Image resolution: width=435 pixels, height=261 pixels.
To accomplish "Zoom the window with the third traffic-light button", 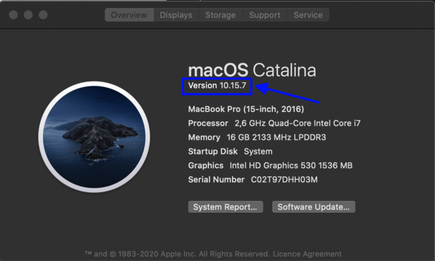I will tap(43, 15).
